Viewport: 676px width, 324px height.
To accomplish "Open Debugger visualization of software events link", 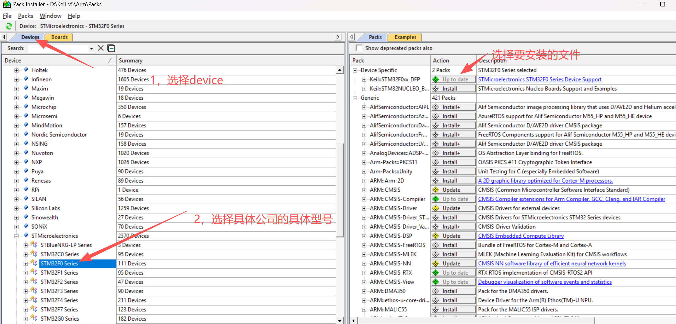I will pos(545,282).
